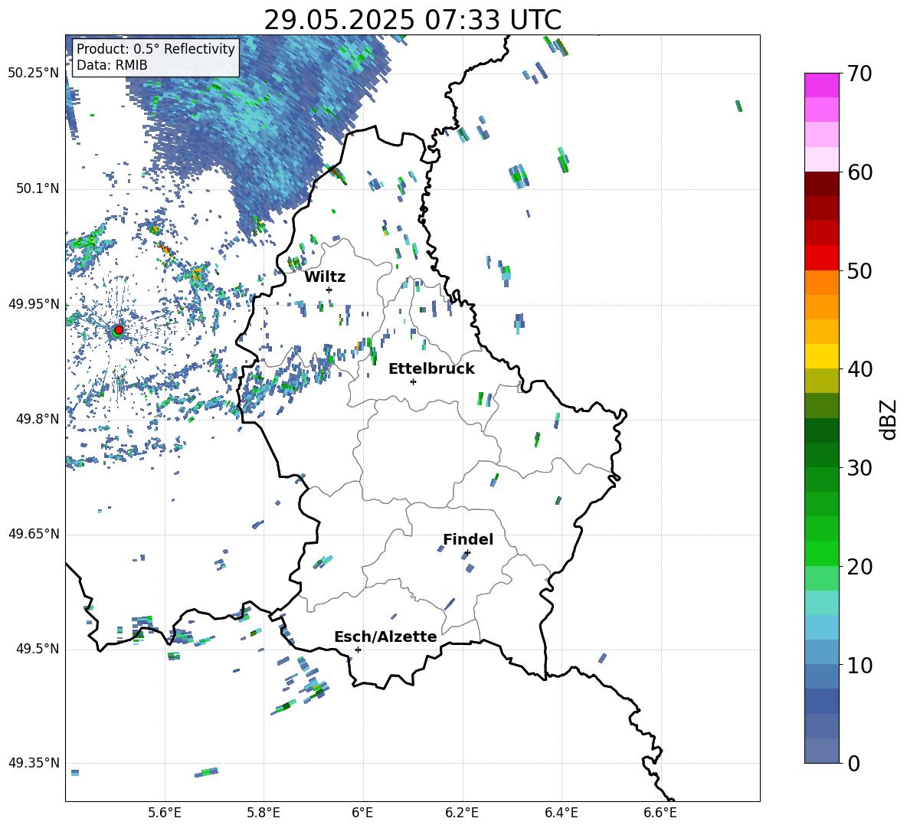Click the 20 value on colorbar
Viewport: 907px width, 828px height.
pyautogui.click(x=859, y=567)
